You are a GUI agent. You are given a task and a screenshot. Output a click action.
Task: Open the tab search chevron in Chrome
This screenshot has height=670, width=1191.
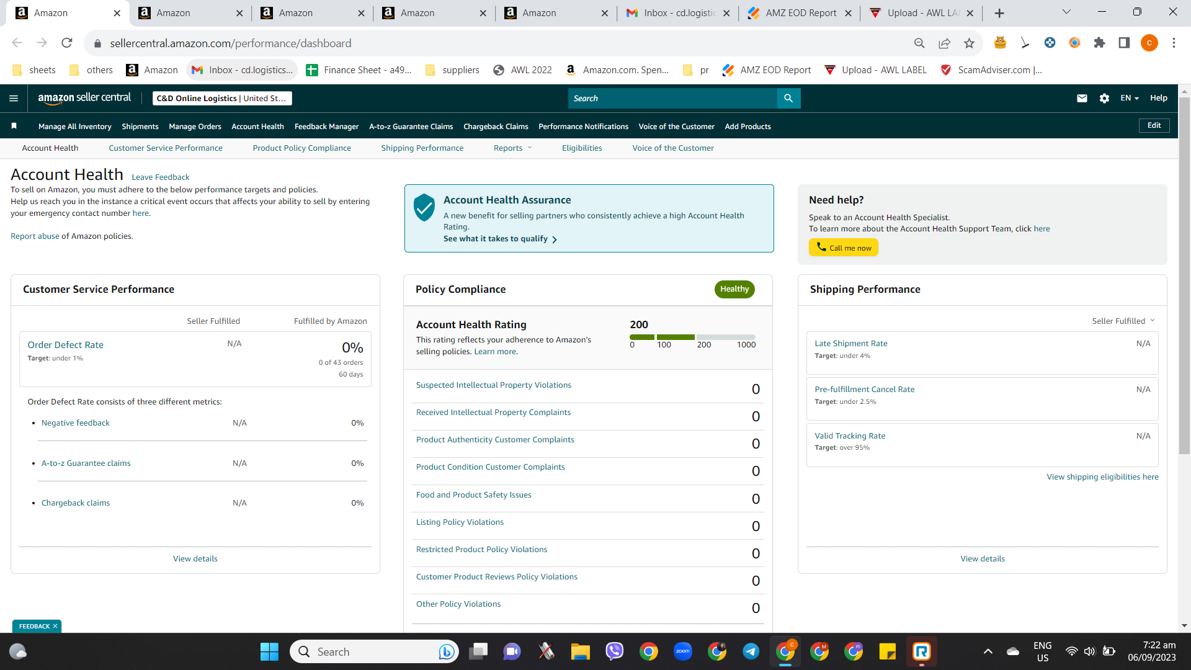pos(1066,12)
